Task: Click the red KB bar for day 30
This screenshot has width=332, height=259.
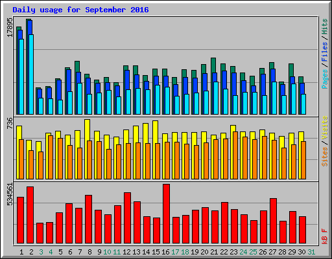Action: point(302,230)
